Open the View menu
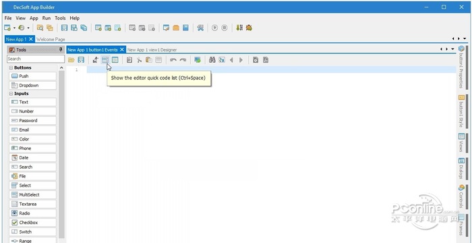 tap(21, 18)
